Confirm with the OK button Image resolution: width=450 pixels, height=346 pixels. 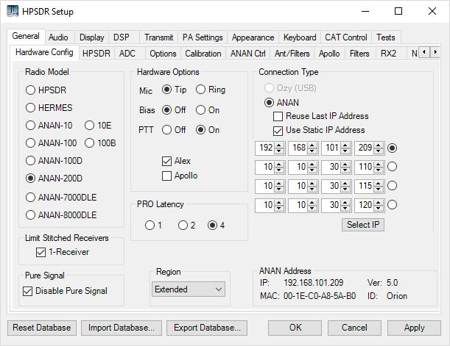[x=295, y=328]
